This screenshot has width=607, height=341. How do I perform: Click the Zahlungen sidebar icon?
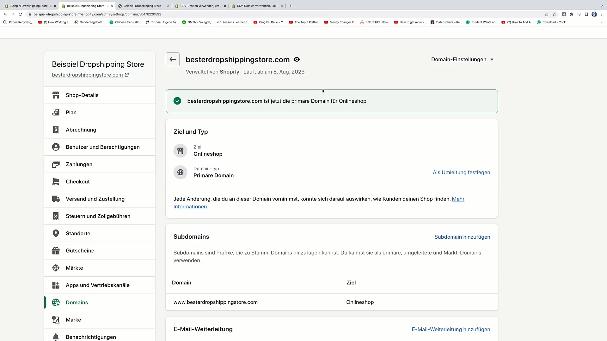56,164
